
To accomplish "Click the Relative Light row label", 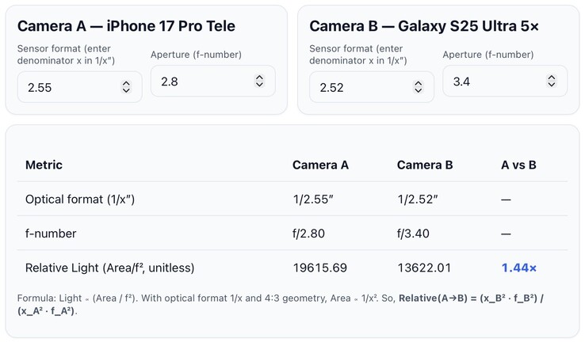I will click(x=109, y=268).
